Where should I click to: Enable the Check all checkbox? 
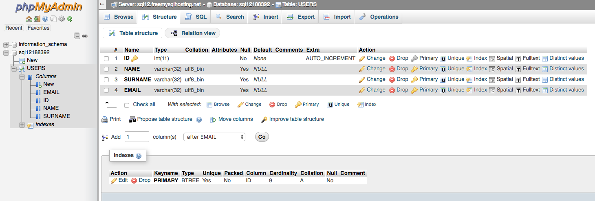click(x=127, y=105)
